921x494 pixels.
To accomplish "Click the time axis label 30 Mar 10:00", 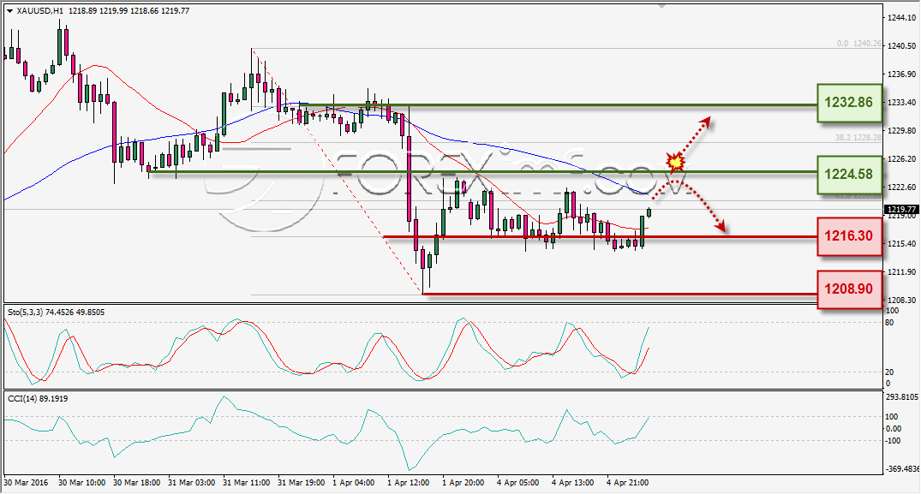I will click(x=81, y=482).
